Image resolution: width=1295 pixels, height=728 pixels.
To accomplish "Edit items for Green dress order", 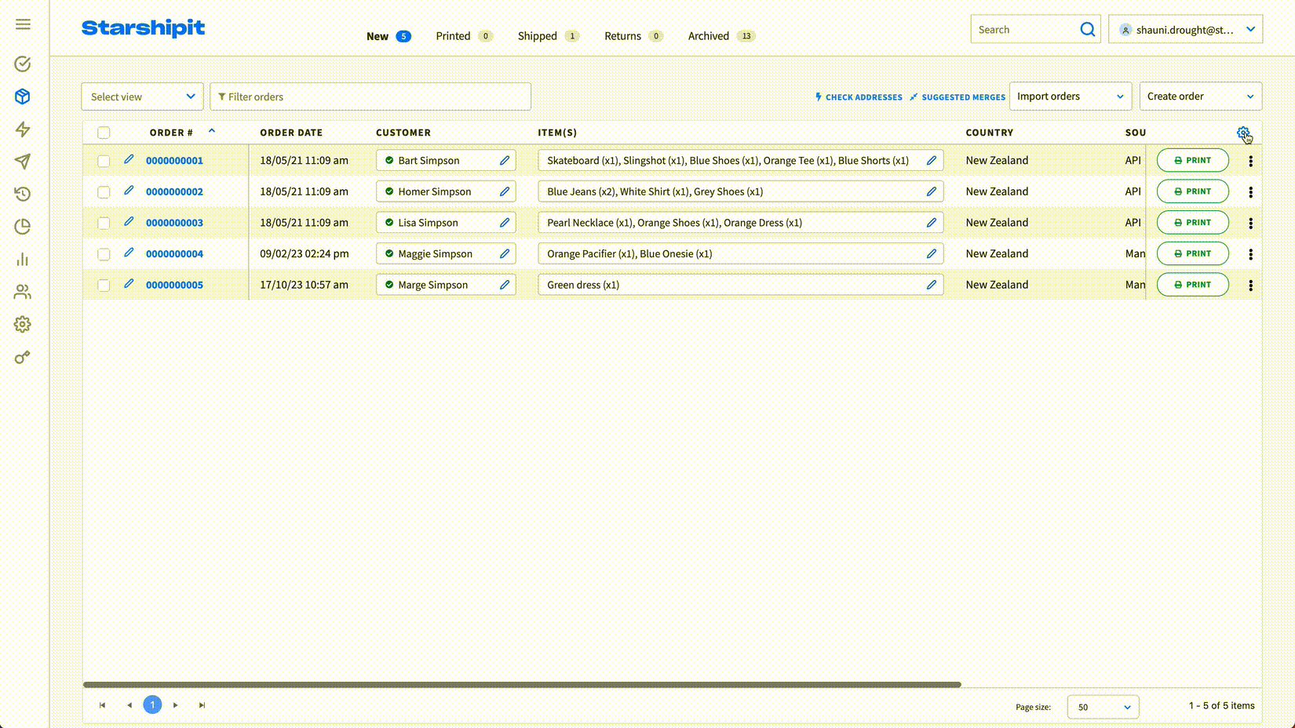I will click(932, 285).
